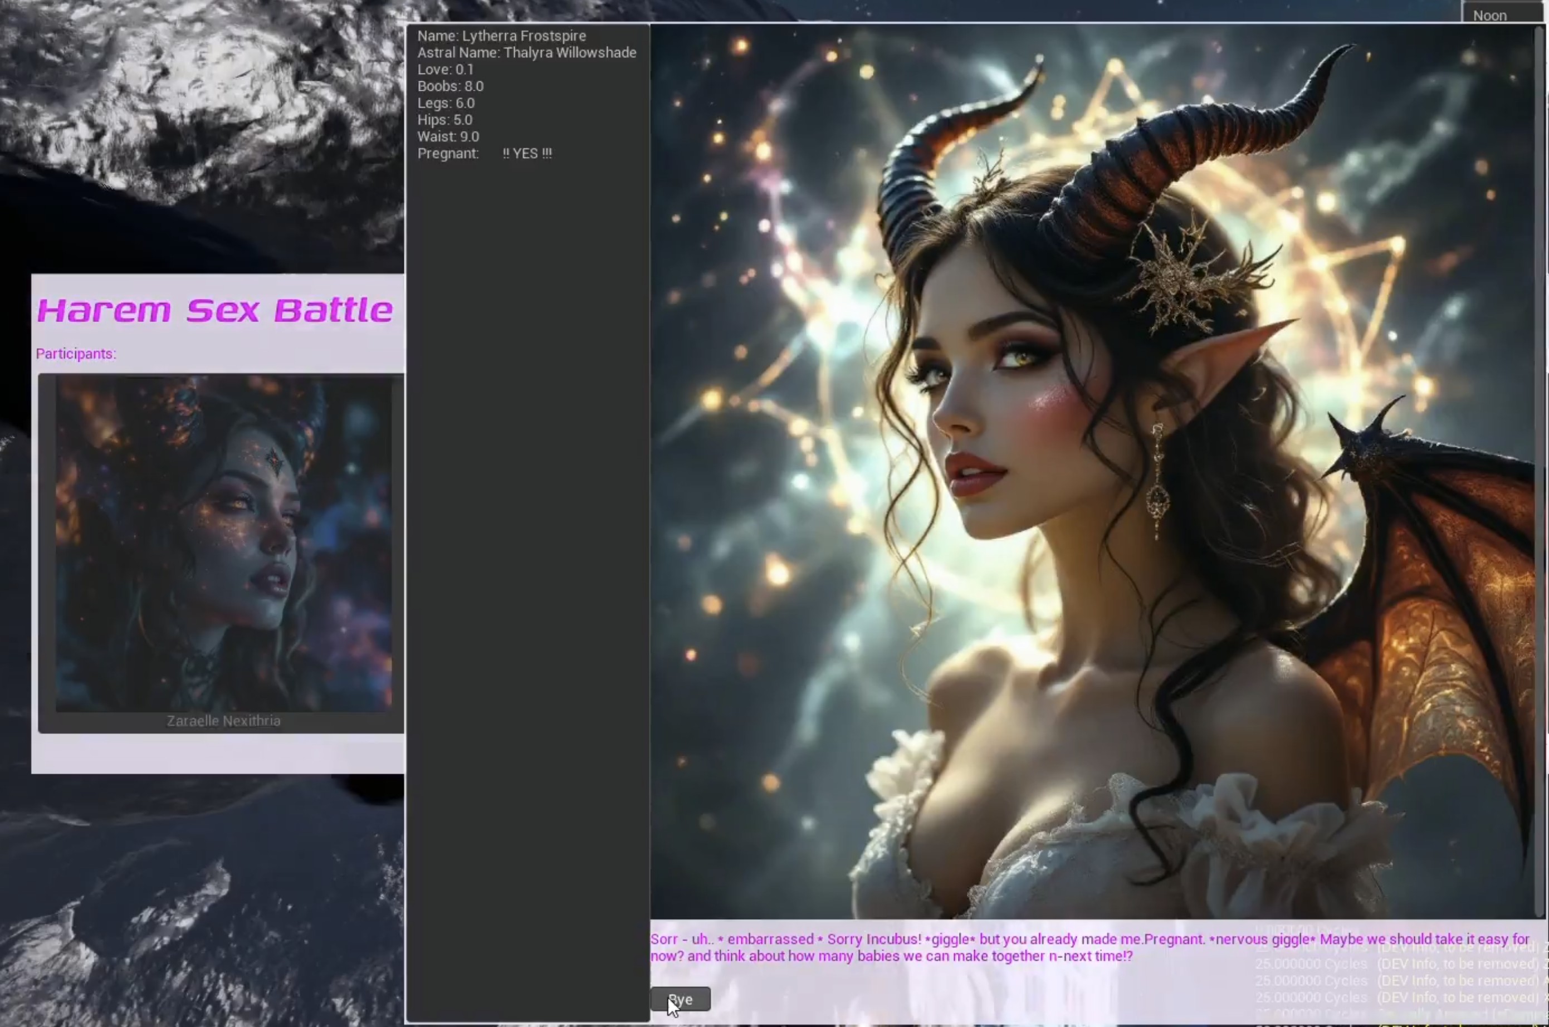Click the Pregnant: YES status line
The width and height of the screenshot is (1549, 1027).
(485, 153)
